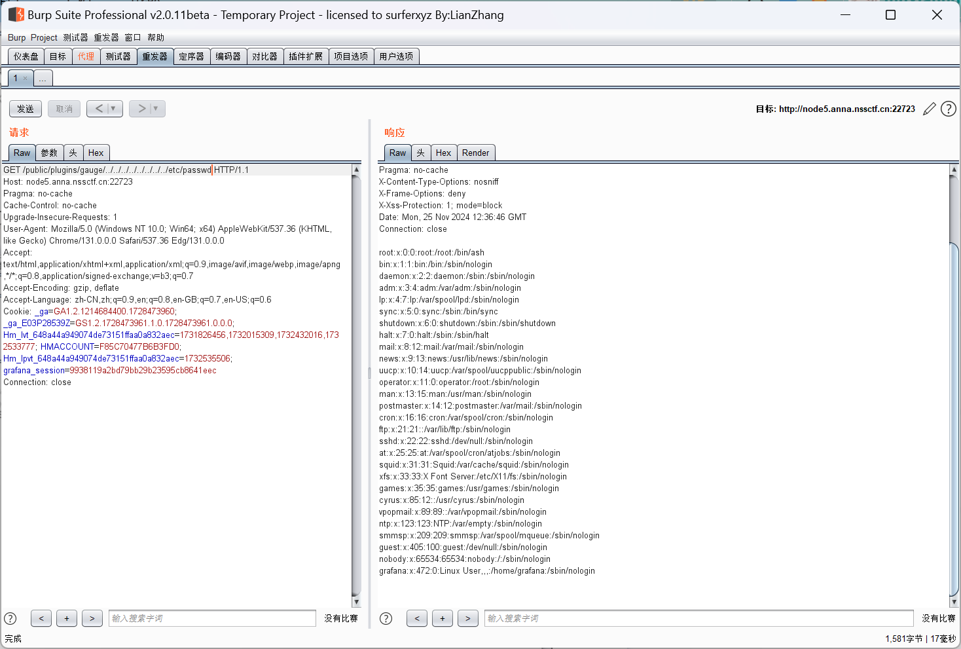This screenshot has height=649, width=961.
Task: Click the 1,581字节 status text
Action: coord(904,639)
